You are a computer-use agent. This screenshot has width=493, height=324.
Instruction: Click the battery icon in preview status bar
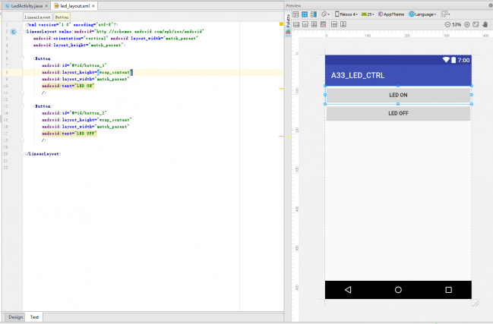tap(453, 60)
